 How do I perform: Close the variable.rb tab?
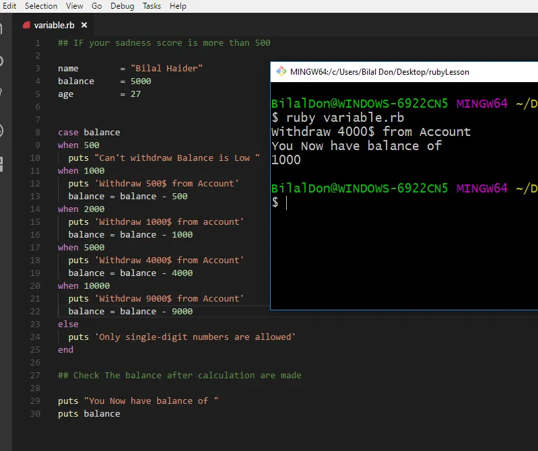pyautogui.click(x=84, y=25)
